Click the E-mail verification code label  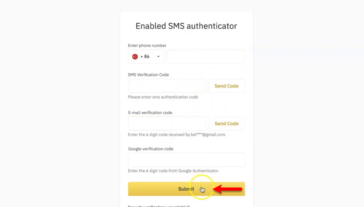(150, 113)
